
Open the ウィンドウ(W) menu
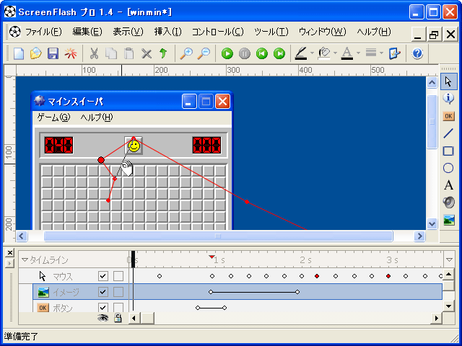point(323,32)
